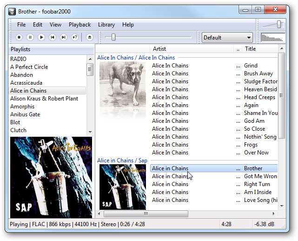Select the Blot playlist
The image size is (298, 241).
(x=47, y=122)
